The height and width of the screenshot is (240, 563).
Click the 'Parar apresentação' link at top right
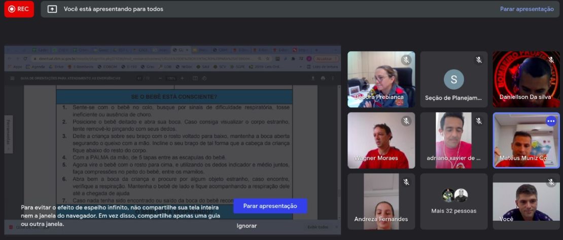coord(527,9)
